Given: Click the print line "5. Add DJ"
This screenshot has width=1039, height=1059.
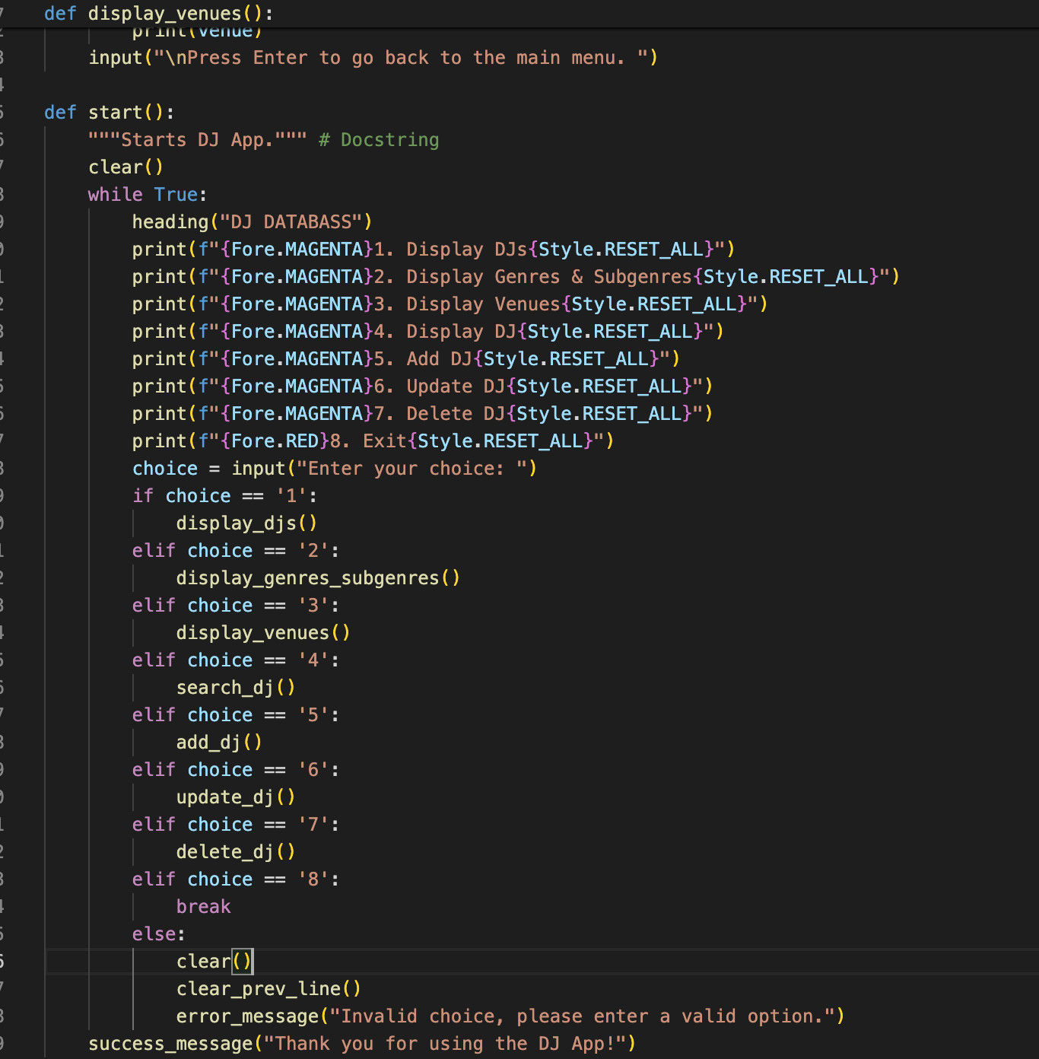Looking at the screenshot, I should point(406,359).
